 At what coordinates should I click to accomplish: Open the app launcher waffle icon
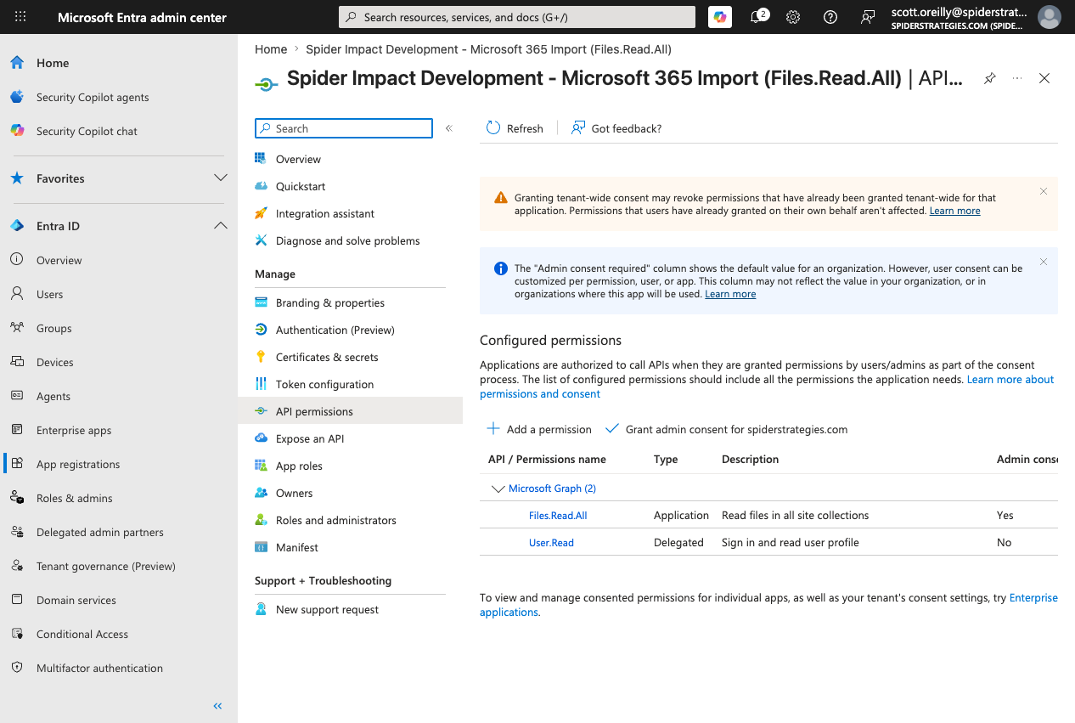pos(20,17)
